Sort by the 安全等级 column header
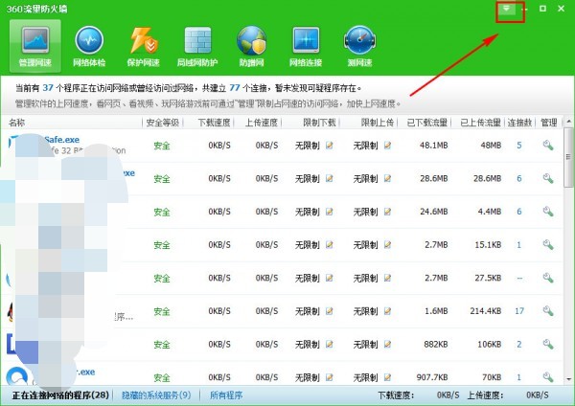The width and height of the screenshot is (575, 406). click(162, 123)
